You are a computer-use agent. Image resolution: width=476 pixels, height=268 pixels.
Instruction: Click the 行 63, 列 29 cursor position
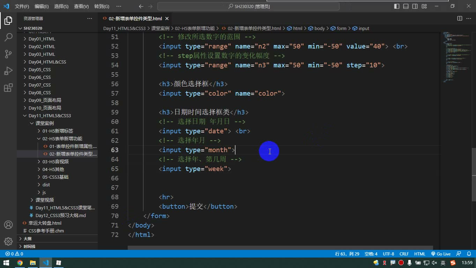347,254
